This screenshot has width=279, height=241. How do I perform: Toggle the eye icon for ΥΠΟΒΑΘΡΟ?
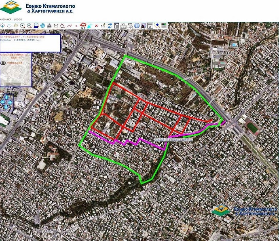click(3, 63)
